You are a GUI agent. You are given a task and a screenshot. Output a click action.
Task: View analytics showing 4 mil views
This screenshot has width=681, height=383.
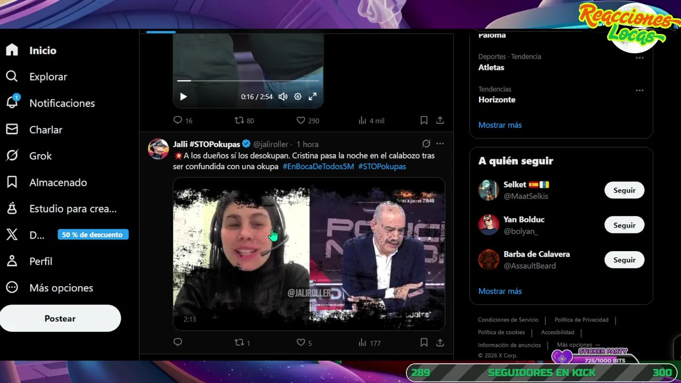pyautogui.click(x=371, y=121)
